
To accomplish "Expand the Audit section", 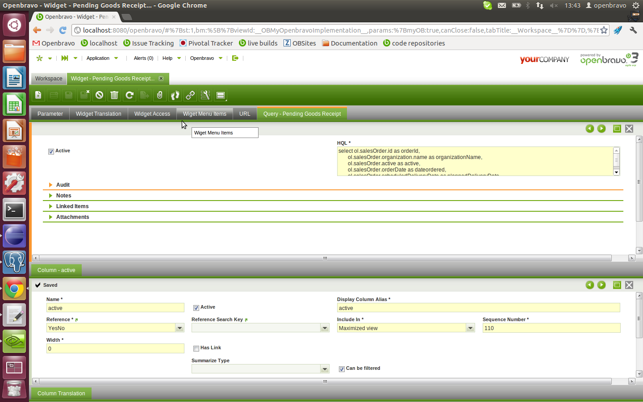I will click(x=63, y=185).
